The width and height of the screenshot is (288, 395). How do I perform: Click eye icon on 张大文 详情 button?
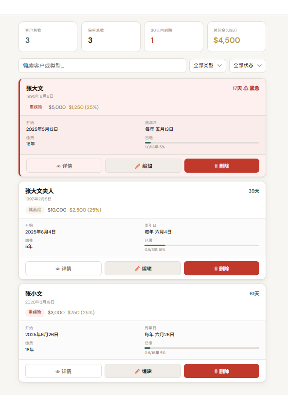click(x=58, y=166)
